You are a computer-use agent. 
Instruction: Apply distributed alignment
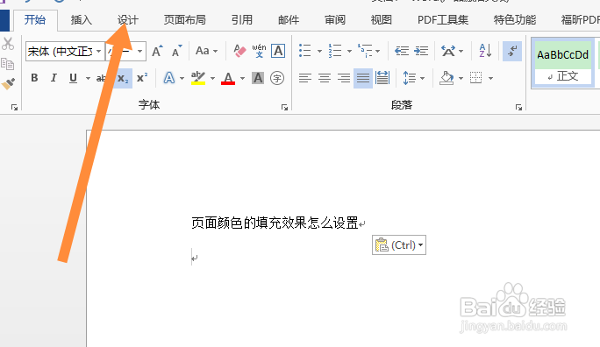coord(382,78)
